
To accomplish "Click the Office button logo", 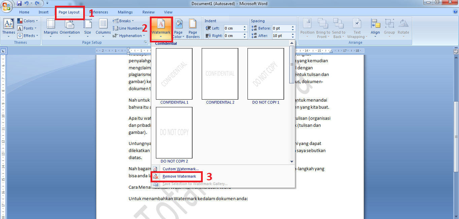I will (x=6, y=6).
